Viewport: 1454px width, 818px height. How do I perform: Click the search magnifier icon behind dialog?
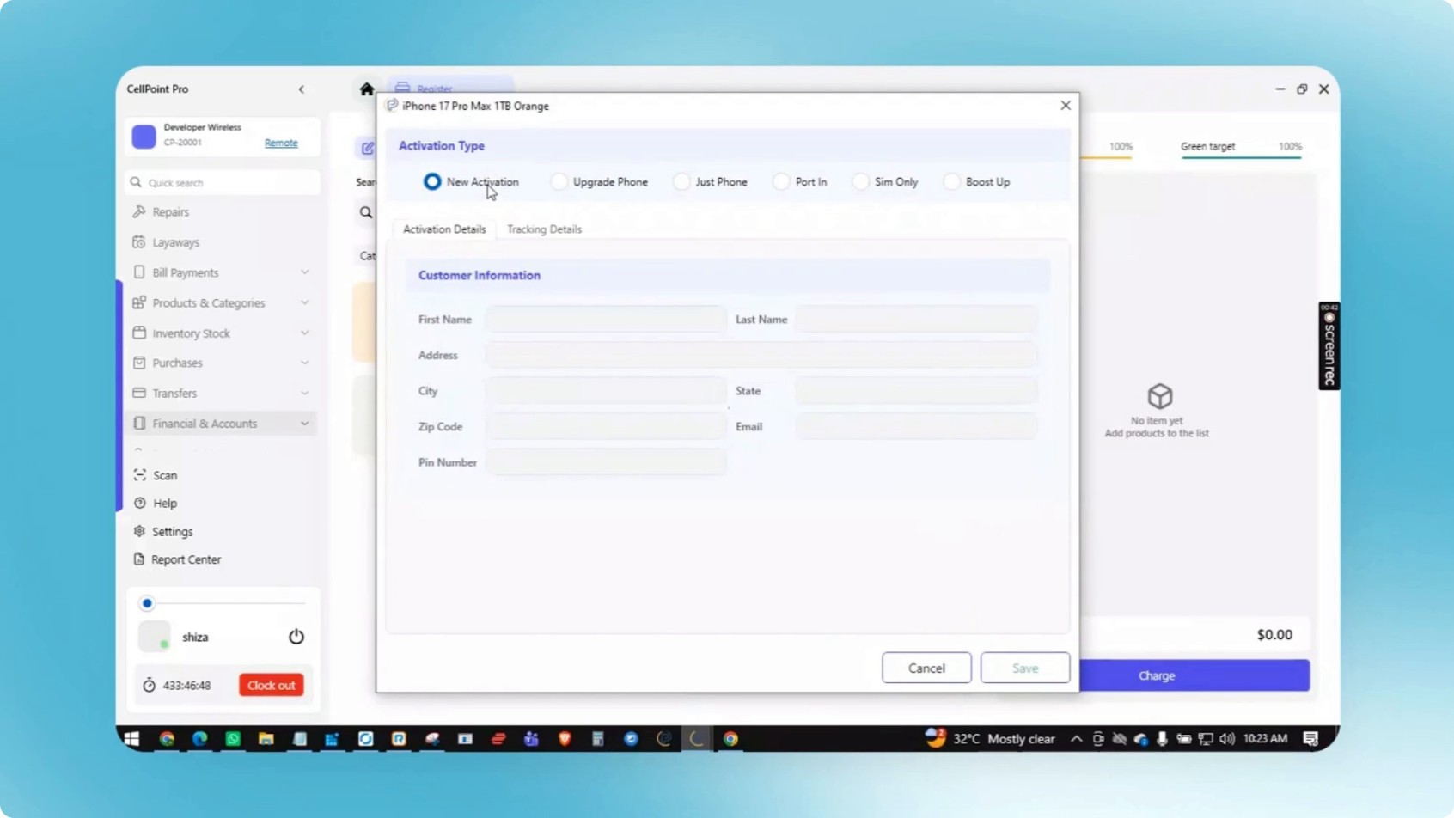coord(366,212)
